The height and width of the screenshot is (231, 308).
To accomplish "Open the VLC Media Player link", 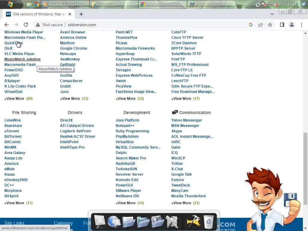I will point(20,54).
